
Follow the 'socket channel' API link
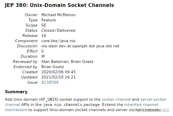pos(116,99)
